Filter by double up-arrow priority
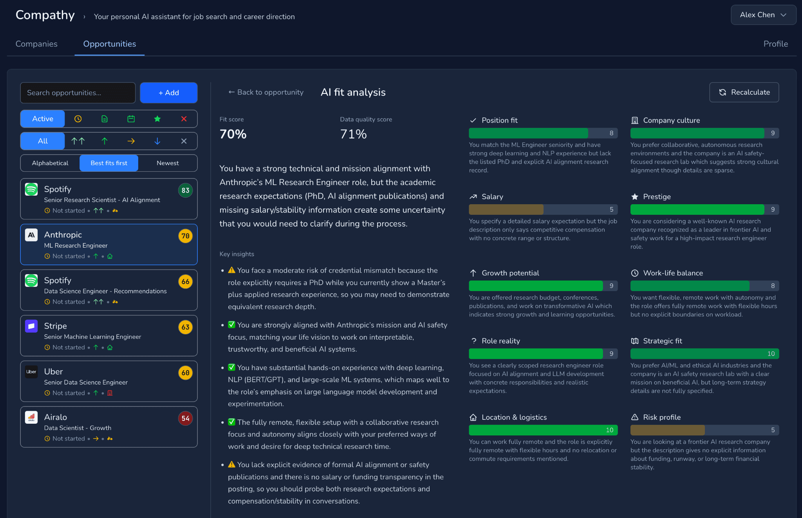The image size is (802, 518). point(78,141)
